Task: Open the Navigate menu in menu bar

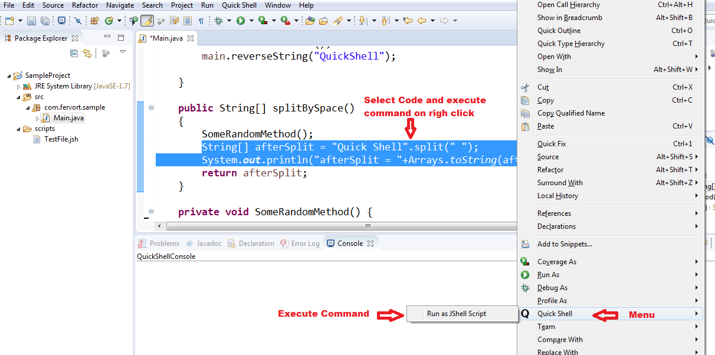Action: (120, 5)
